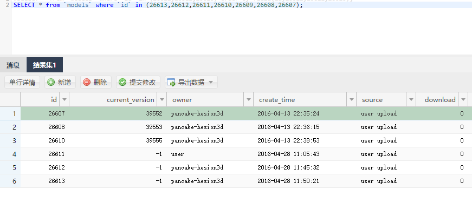The image size is (472, 210).
Task: Click the green plus icon for 新增
Action: (x=51, y=82)
